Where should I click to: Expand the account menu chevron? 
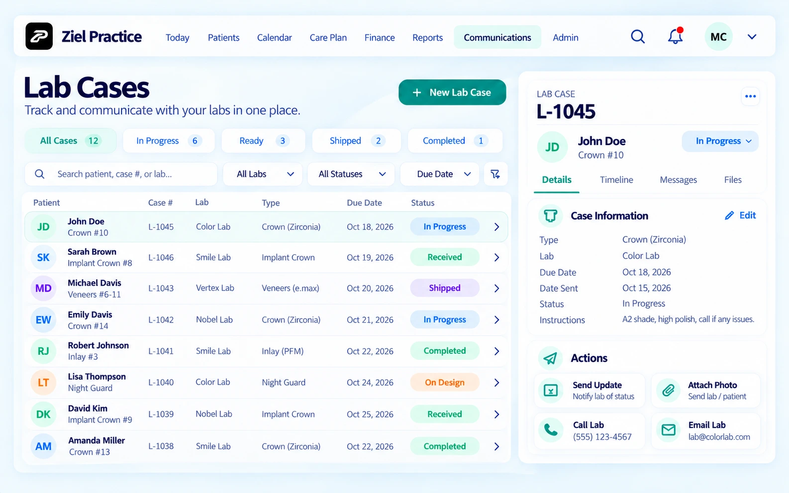(752, 37)
